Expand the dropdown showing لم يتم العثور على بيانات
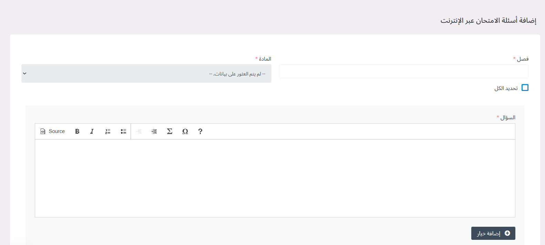 [146, 73]
